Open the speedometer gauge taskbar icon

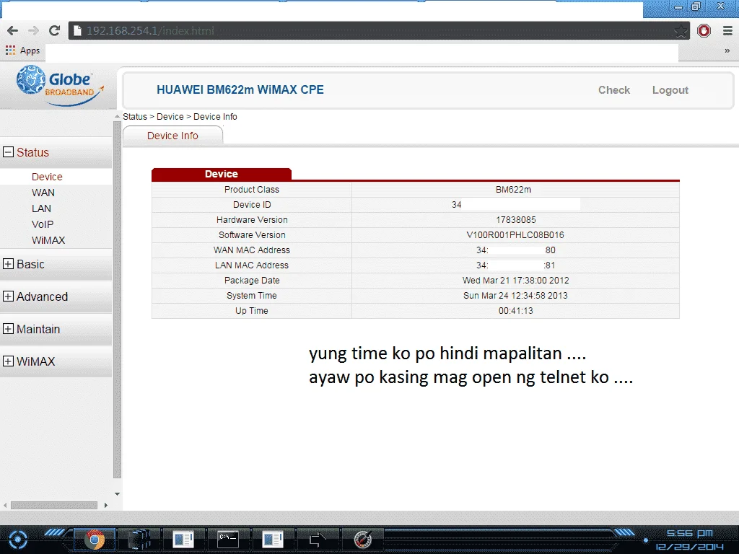(363, 540)
